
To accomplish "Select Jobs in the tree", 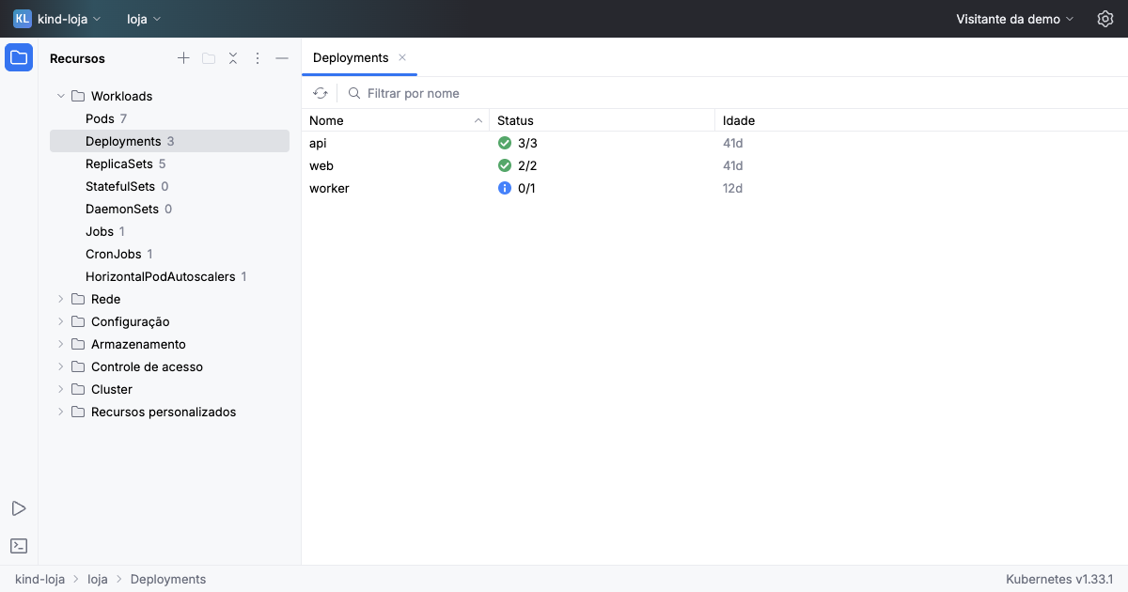I will point(169,231).
